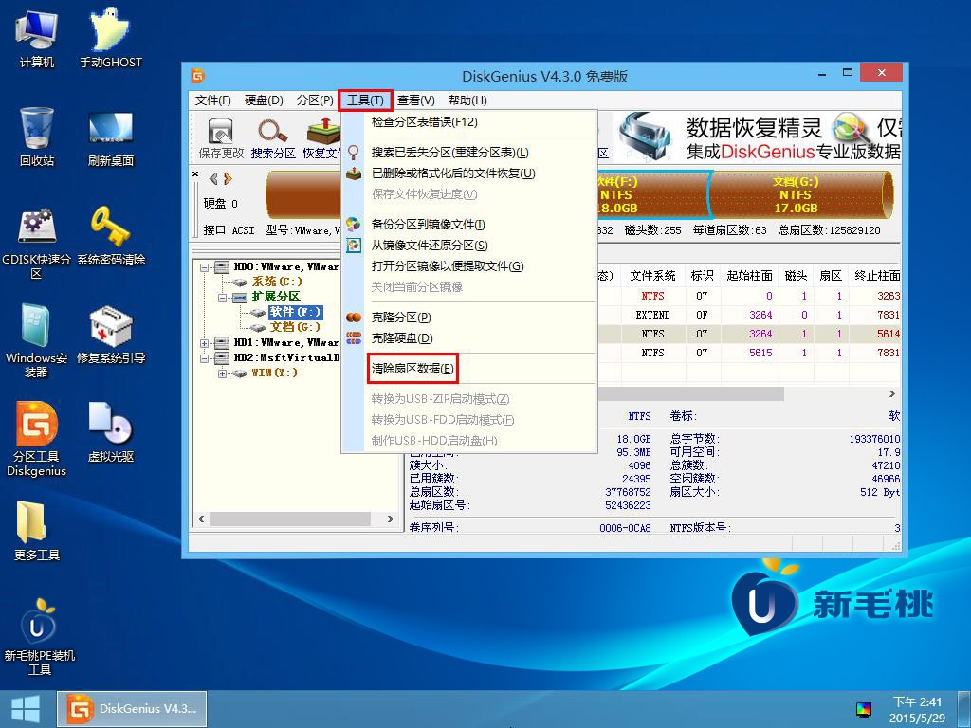
Task: Open the 查看(V) menu
Action: (x=415, y=100)
